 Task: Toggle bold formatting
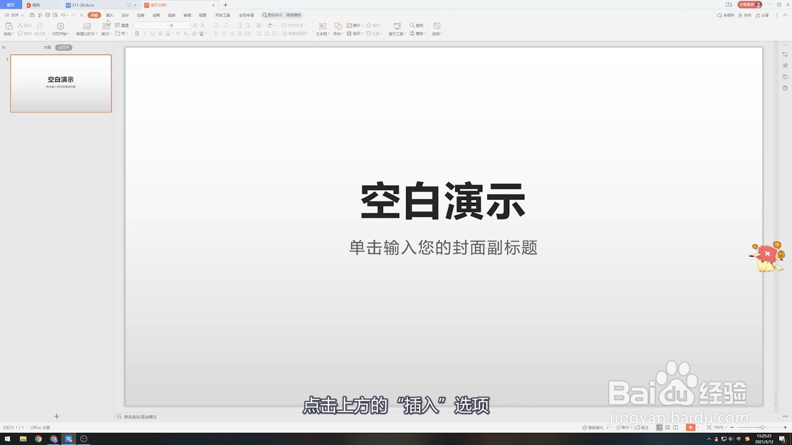pyautogui.click(x=137, y=33)
